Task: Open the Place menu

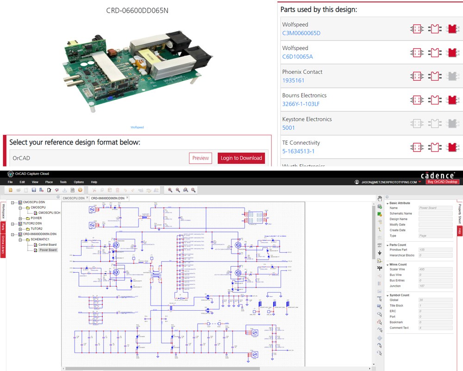Action: coord(48,182)
